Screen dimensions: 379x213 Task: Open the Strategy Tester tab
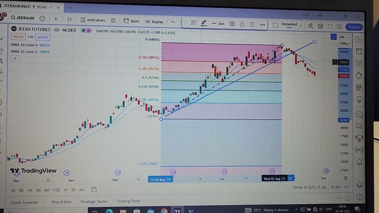point(94,201)
